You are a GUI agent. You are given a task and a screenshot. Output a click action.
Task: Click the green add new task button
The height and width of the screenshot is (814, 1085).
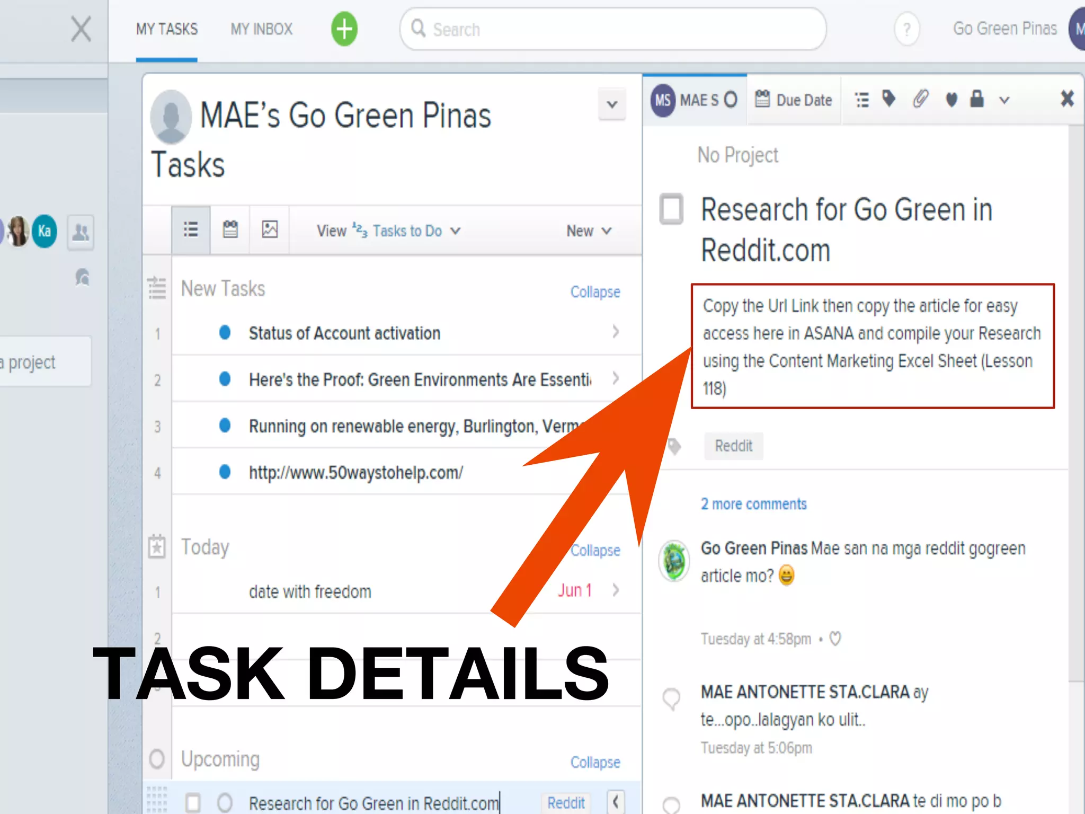(x=344, y=29)
